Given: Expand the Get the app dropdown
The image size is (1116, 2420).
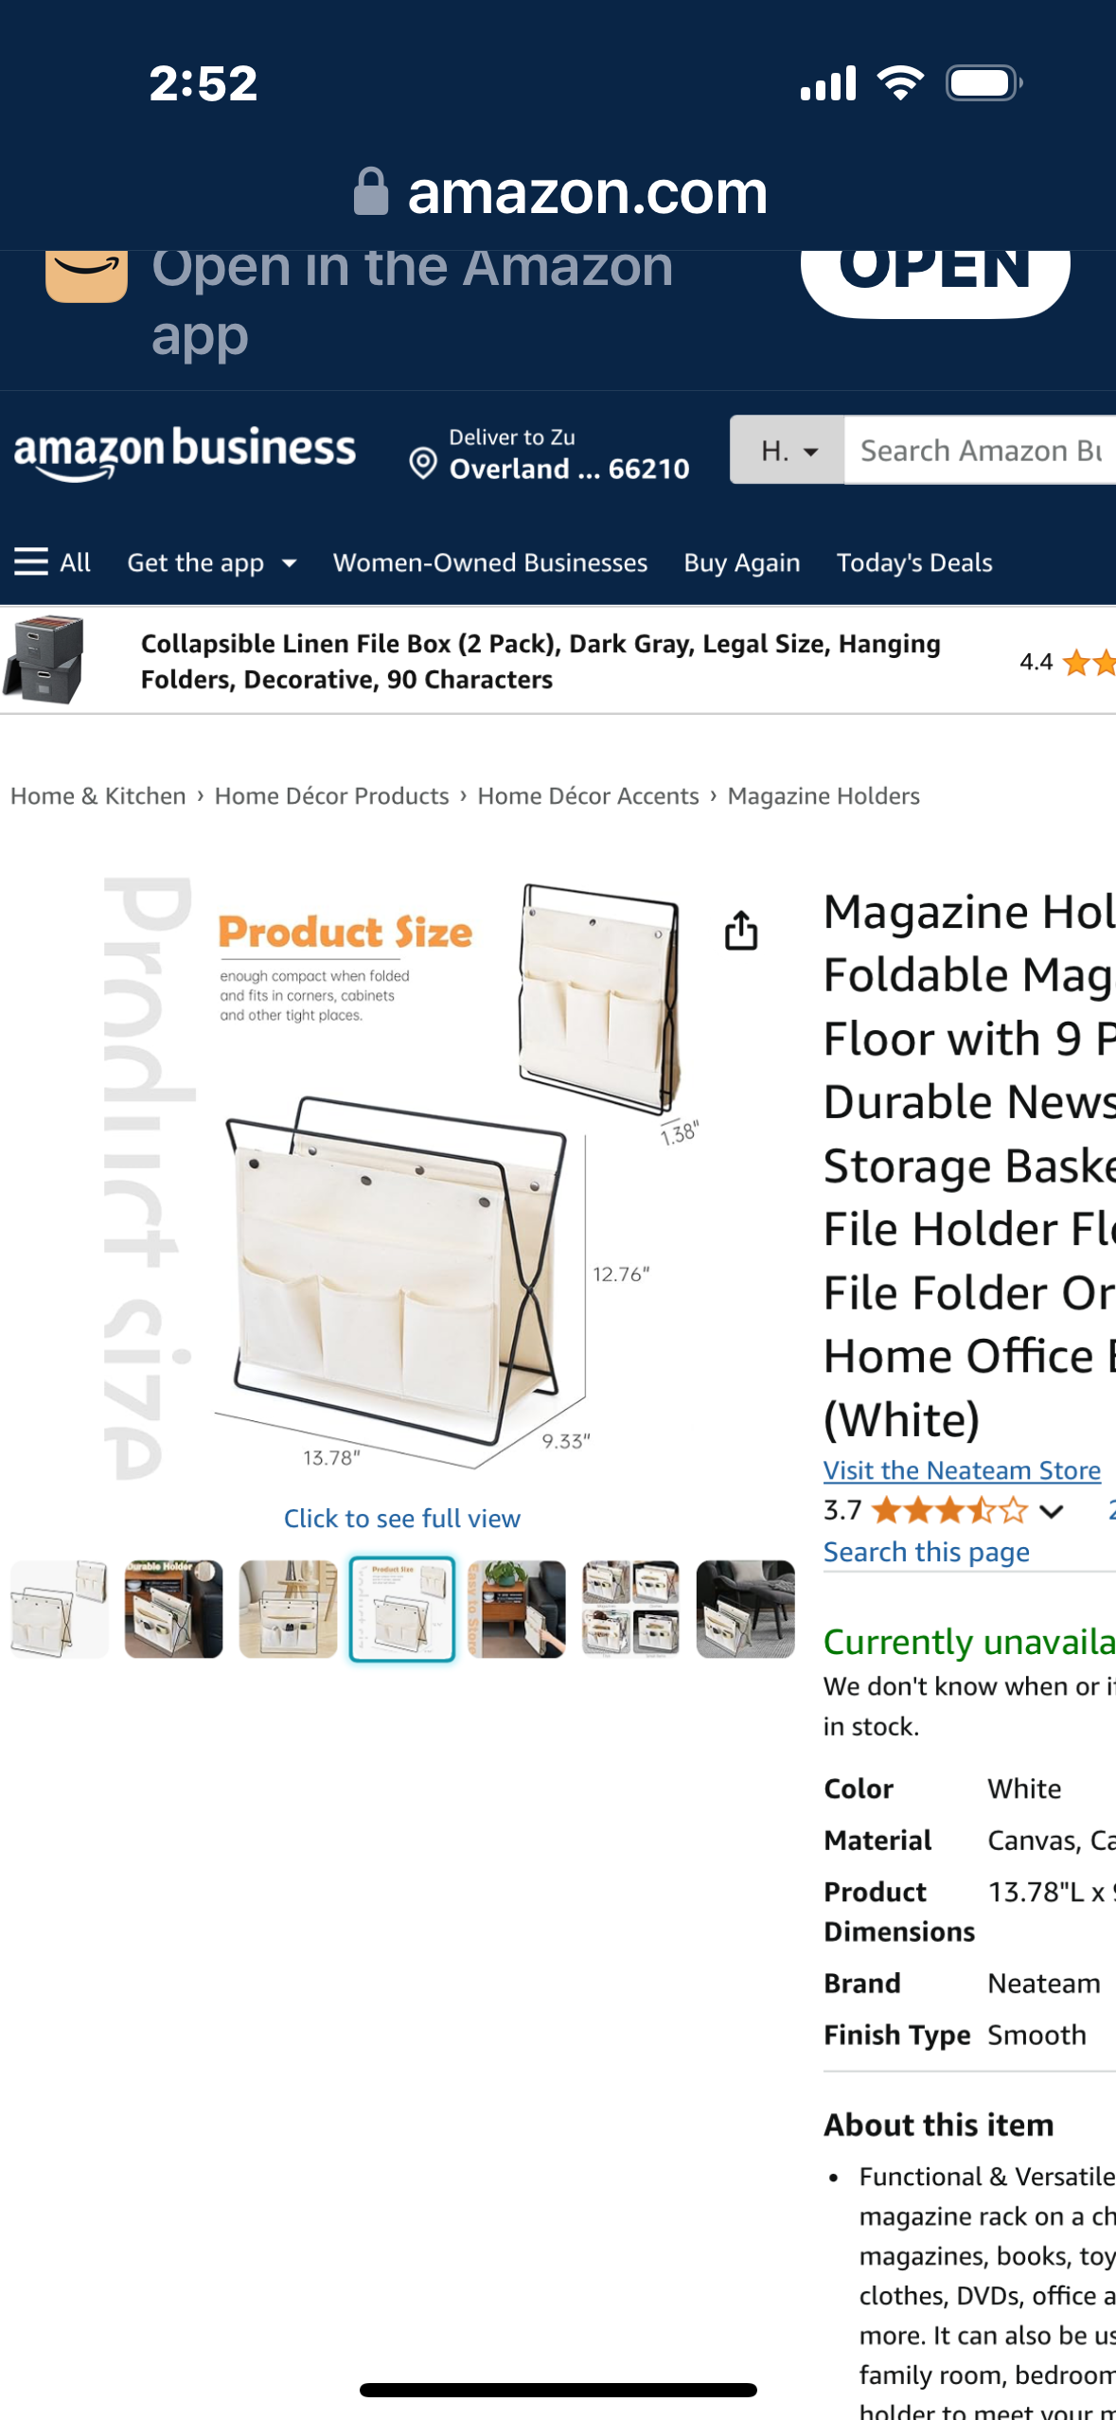Looking at the screenshot, I should (x=212, y=562).
